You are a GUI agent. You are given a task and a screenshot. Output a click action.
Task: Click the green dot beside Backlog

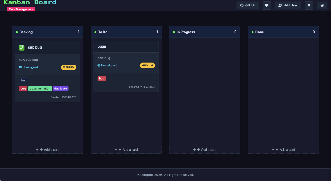tap(17, 32)
